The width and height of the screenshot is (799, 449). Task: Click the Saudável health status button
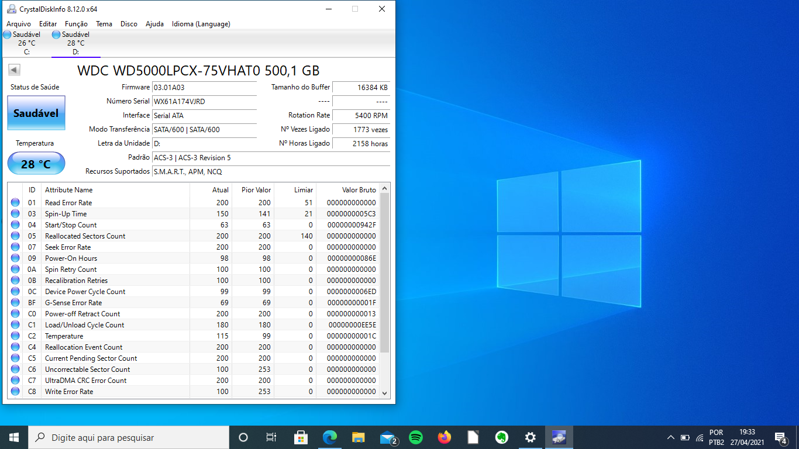tap(36, 113)
